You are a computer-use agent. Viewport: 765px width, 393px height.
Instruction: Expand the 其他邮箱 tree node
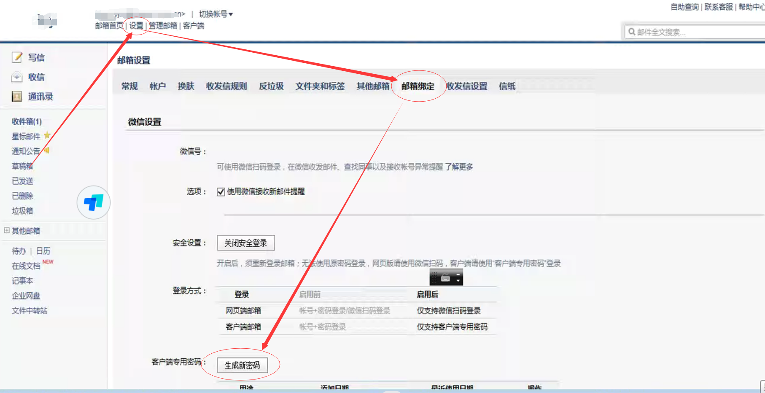coord(7,230)
